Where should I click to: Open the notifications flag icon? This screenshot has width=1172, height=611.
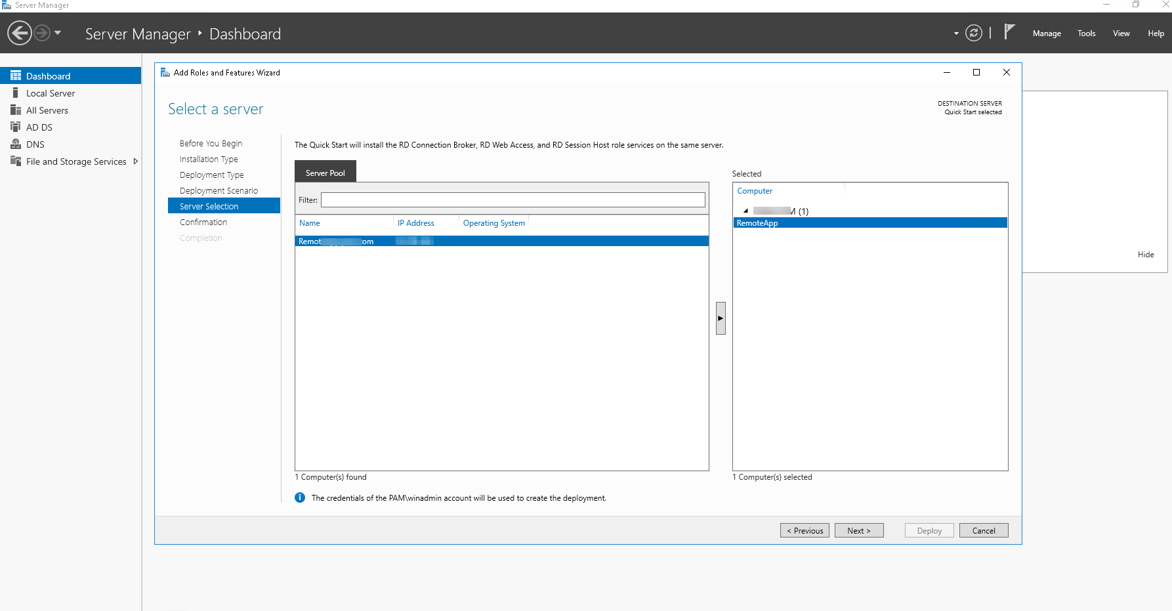click(x=1009, y=32)
